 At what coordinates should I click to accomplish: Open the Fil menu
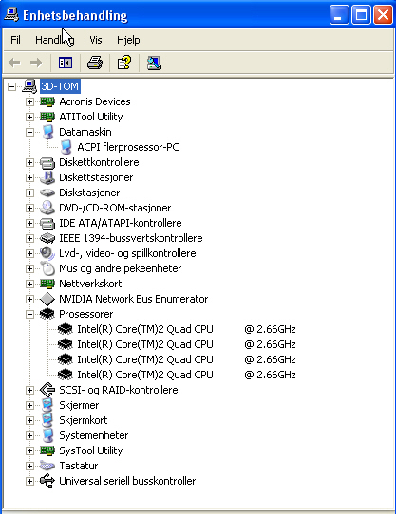[x=15, y=40]
